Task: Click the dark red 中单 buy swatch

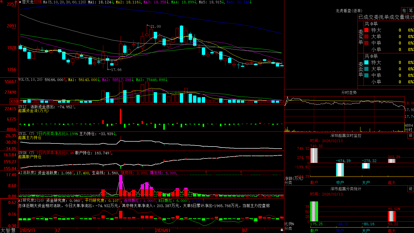Action: 366,43
